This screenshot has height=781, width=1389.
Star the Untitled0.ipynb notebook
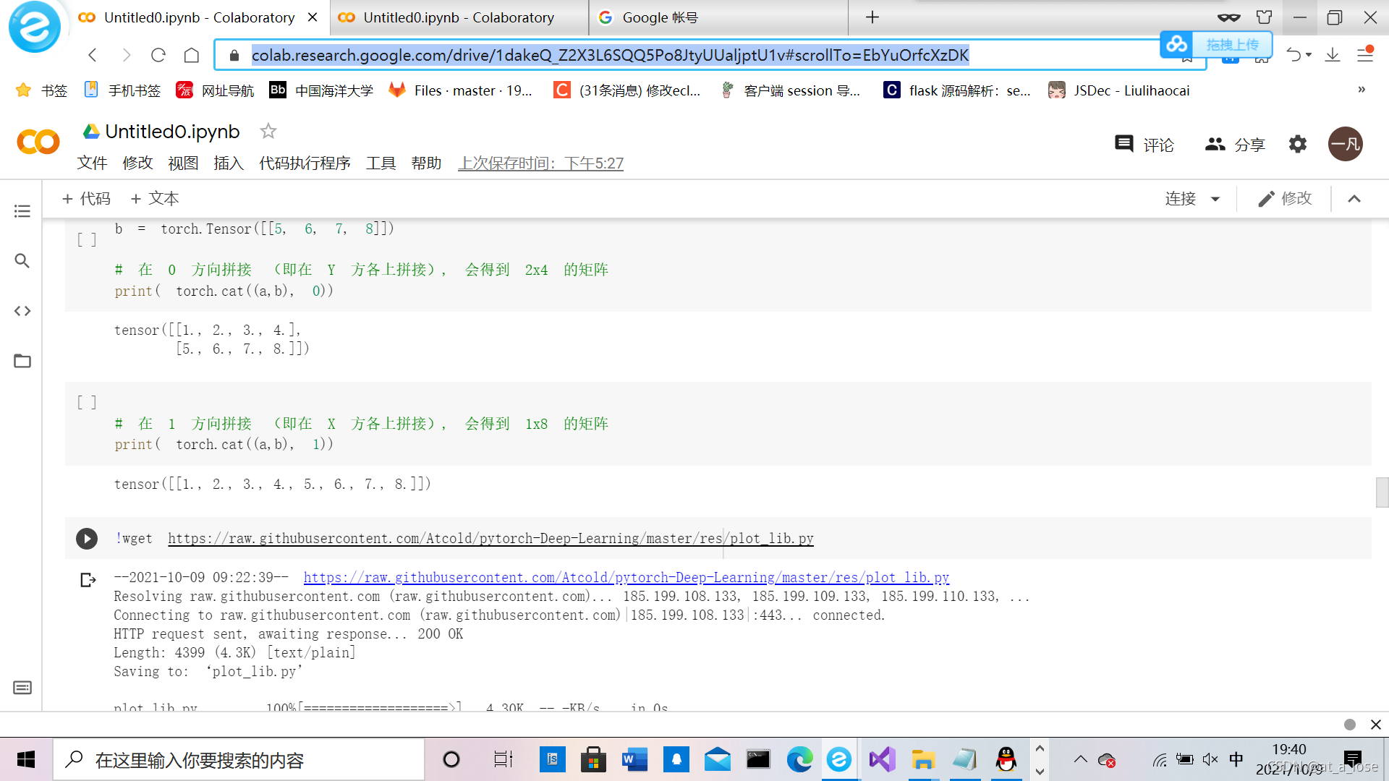coord(268,131)
